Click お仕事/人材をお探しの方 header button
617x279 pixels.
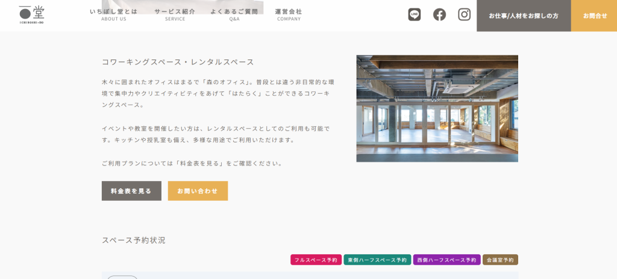(x=523, y=16)
